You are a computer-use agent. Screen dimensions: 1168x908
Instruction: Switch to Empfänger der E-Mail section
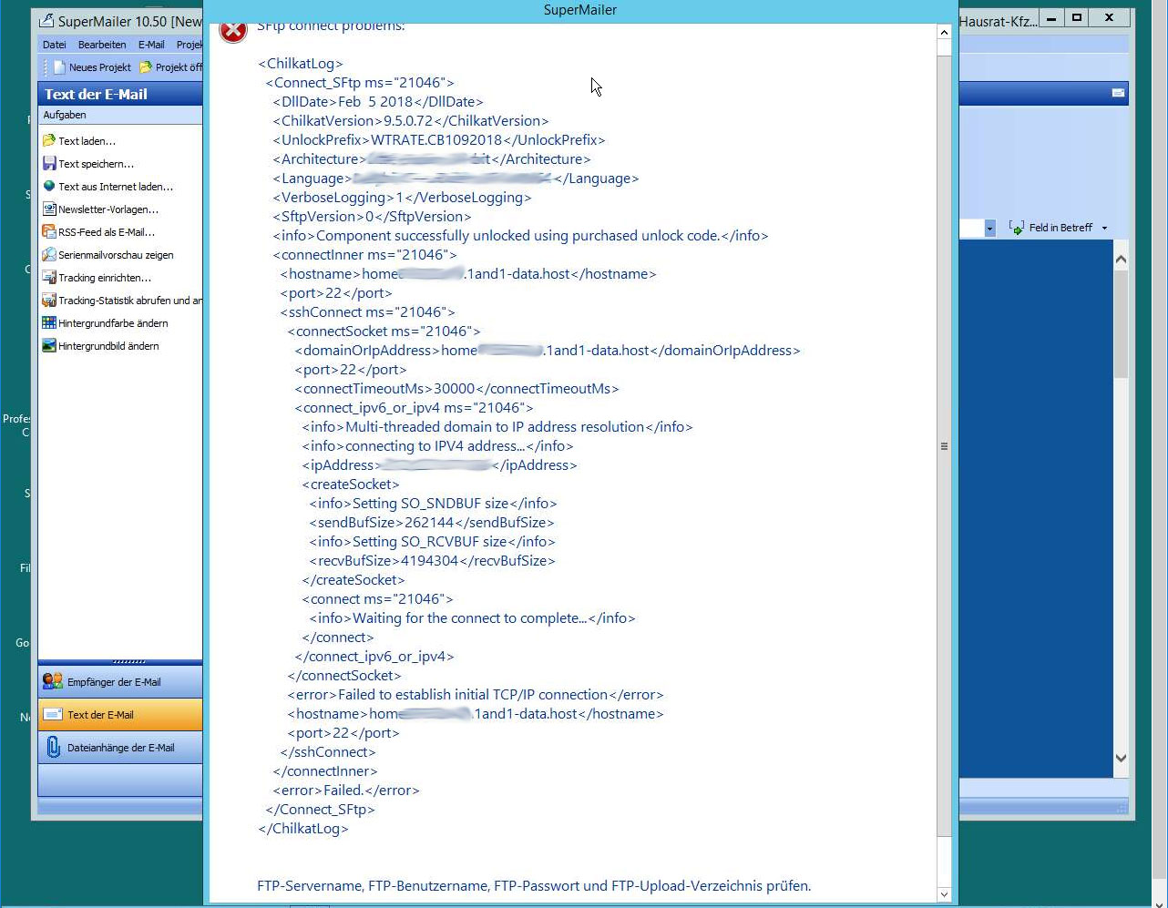click(x=120, y=682)
